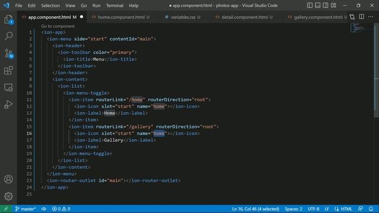Toggle the primary side bar layout icon

pyautogui.click(x=310, y=5)
